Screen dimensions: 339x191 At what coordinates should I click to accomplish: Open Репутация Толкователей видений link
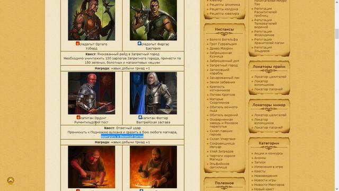pos(265,23)
